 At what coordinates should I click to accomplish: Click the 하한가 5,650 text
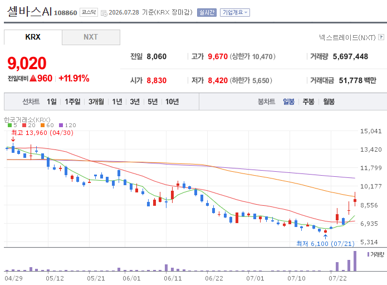[251, 80]
